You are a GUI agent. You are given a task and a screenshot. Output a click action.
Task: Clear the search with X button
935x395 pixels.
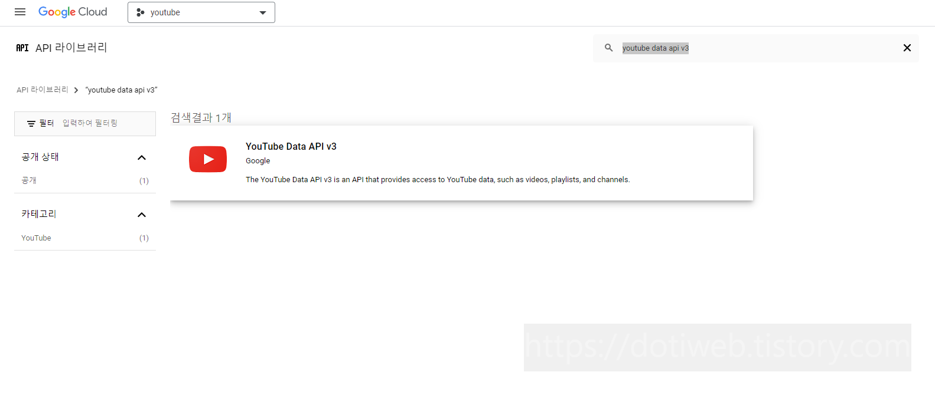pos(907,48)
